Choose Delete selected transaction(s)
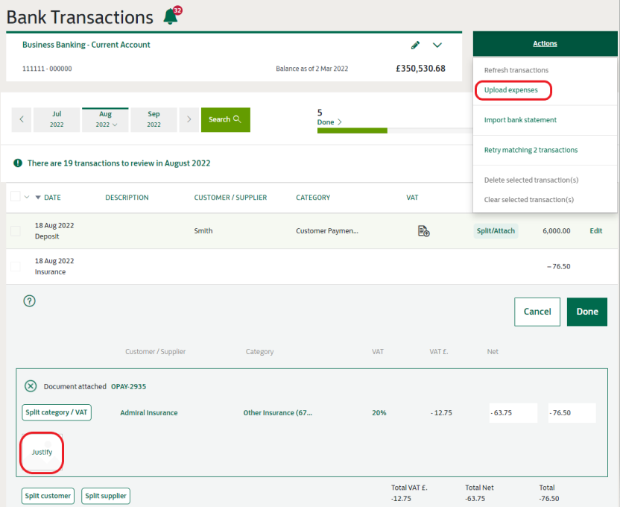This screenshot has height=507, width=620. [x=531, y=180]
